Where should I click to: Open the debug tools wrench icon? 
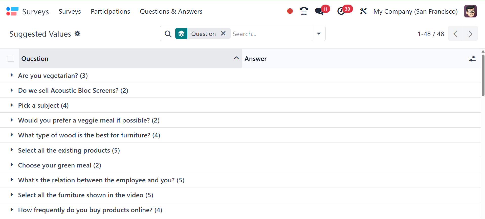tap(363, 11)
